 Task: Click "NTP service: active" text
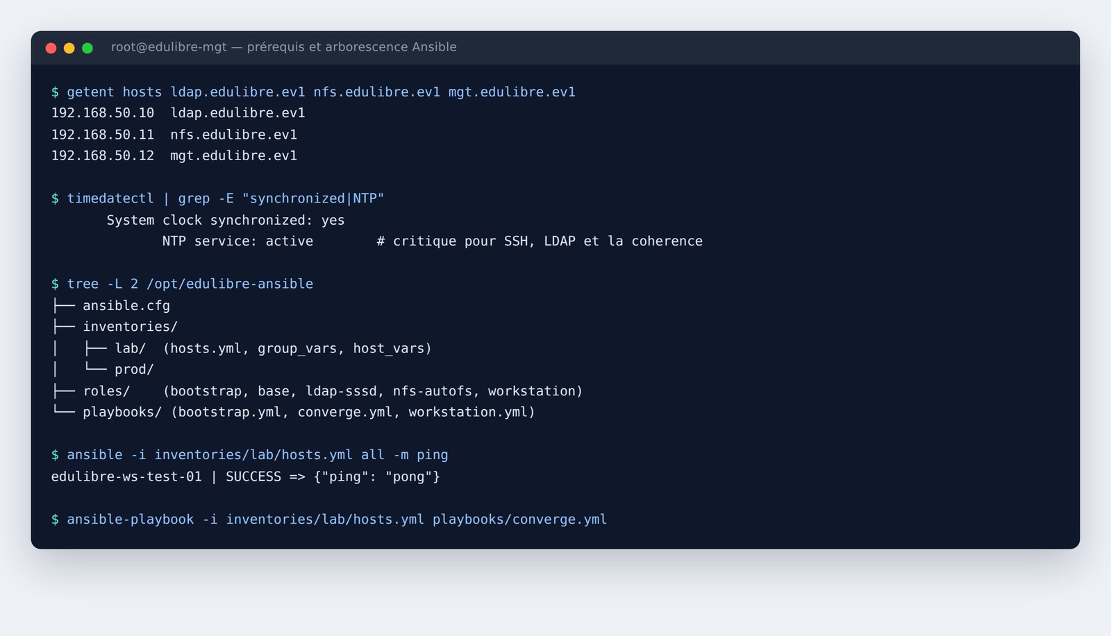pyautogui.click(x=237, y=241)
